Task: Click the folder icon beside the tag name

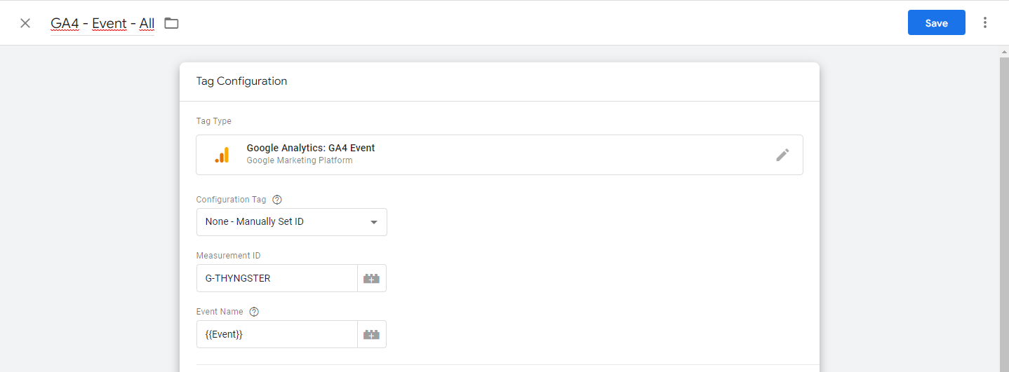Action: tap(171, 23)
